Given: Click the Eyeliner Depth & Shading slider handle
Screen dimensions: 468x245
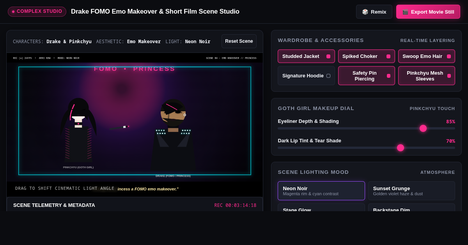Looking at the screenshot, I should point(423,128).
